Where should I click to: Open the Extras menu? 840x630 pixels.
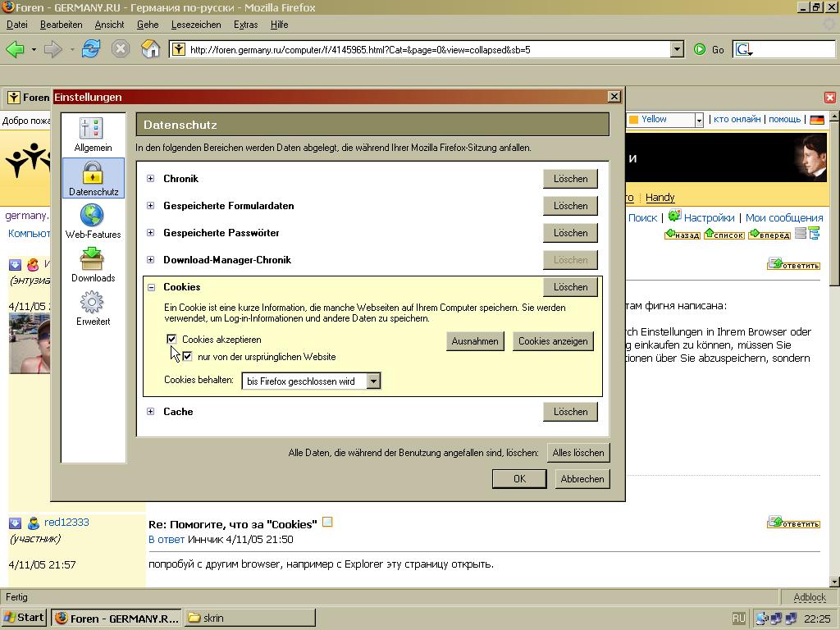245,25
